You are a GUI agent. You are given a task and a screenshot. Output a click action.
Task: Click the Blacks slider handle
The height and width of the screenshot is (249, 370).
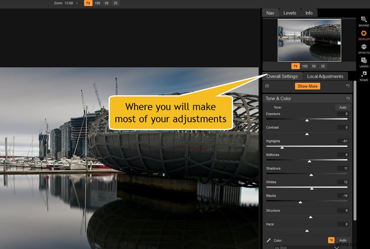coord(300,202)
